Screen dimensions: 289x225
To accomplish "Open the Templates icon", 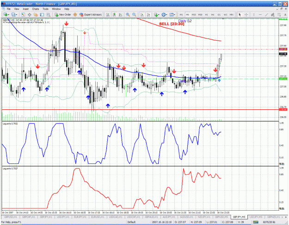I will click(172, 14).
